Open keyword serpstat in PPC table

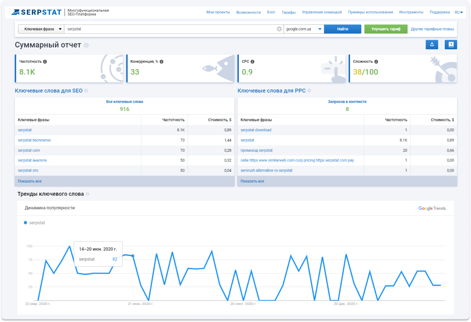248,140
